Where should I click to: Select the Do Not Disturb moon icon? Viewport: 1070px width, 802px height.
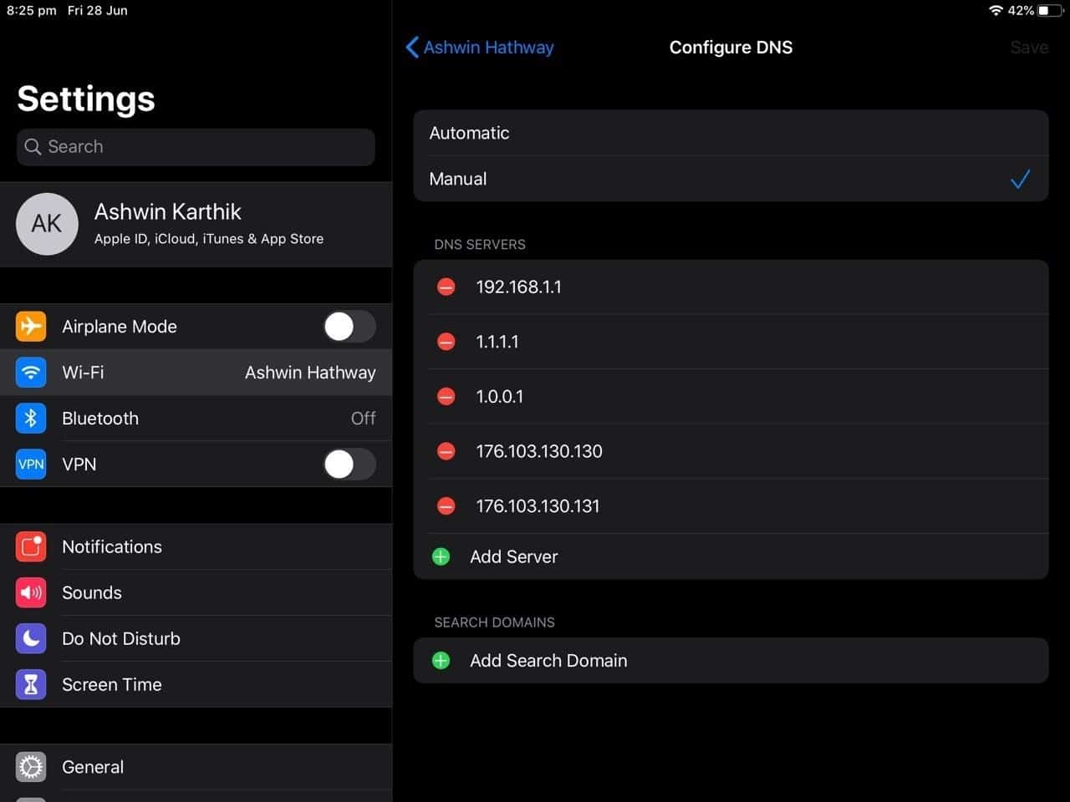30,638
